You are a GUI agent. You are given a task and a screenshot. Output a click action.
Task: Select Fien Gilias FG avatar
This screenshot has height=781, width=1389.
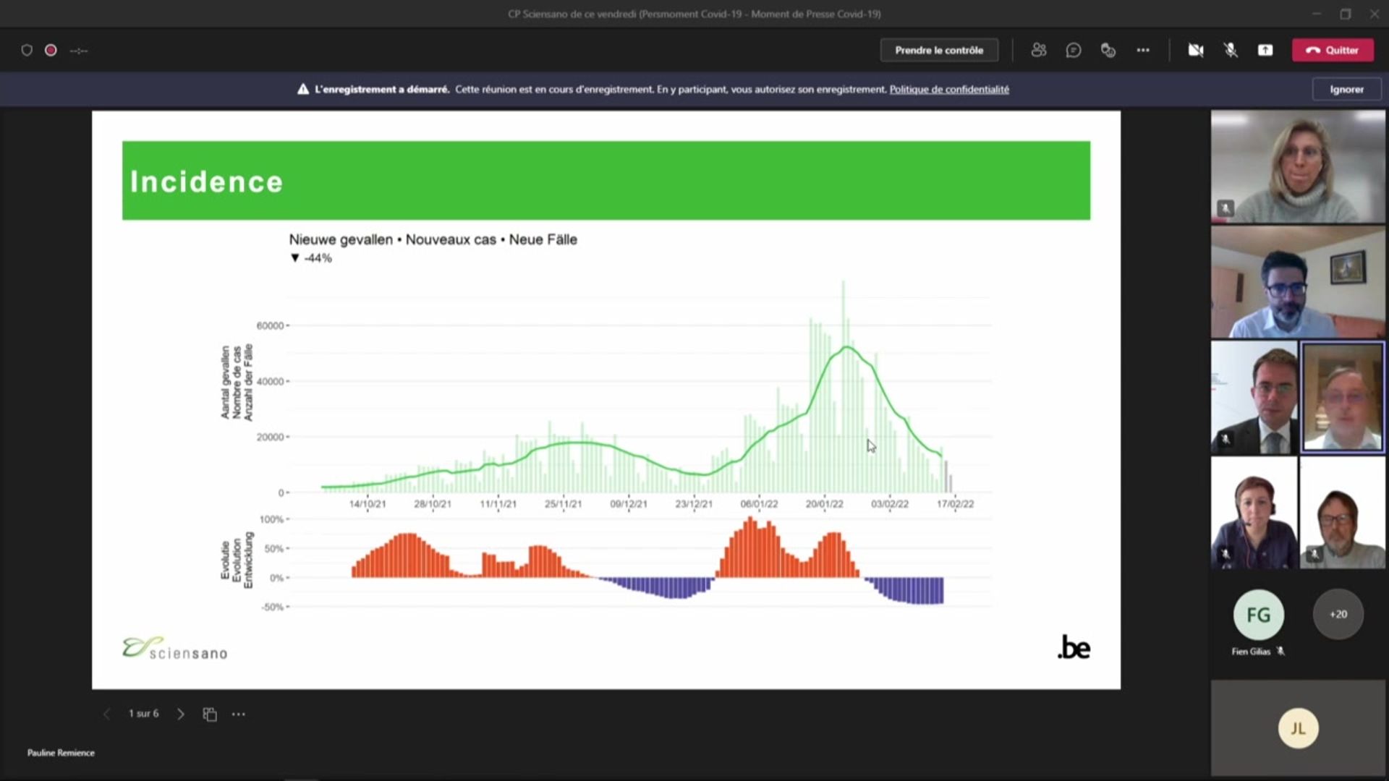point(1259,615)
